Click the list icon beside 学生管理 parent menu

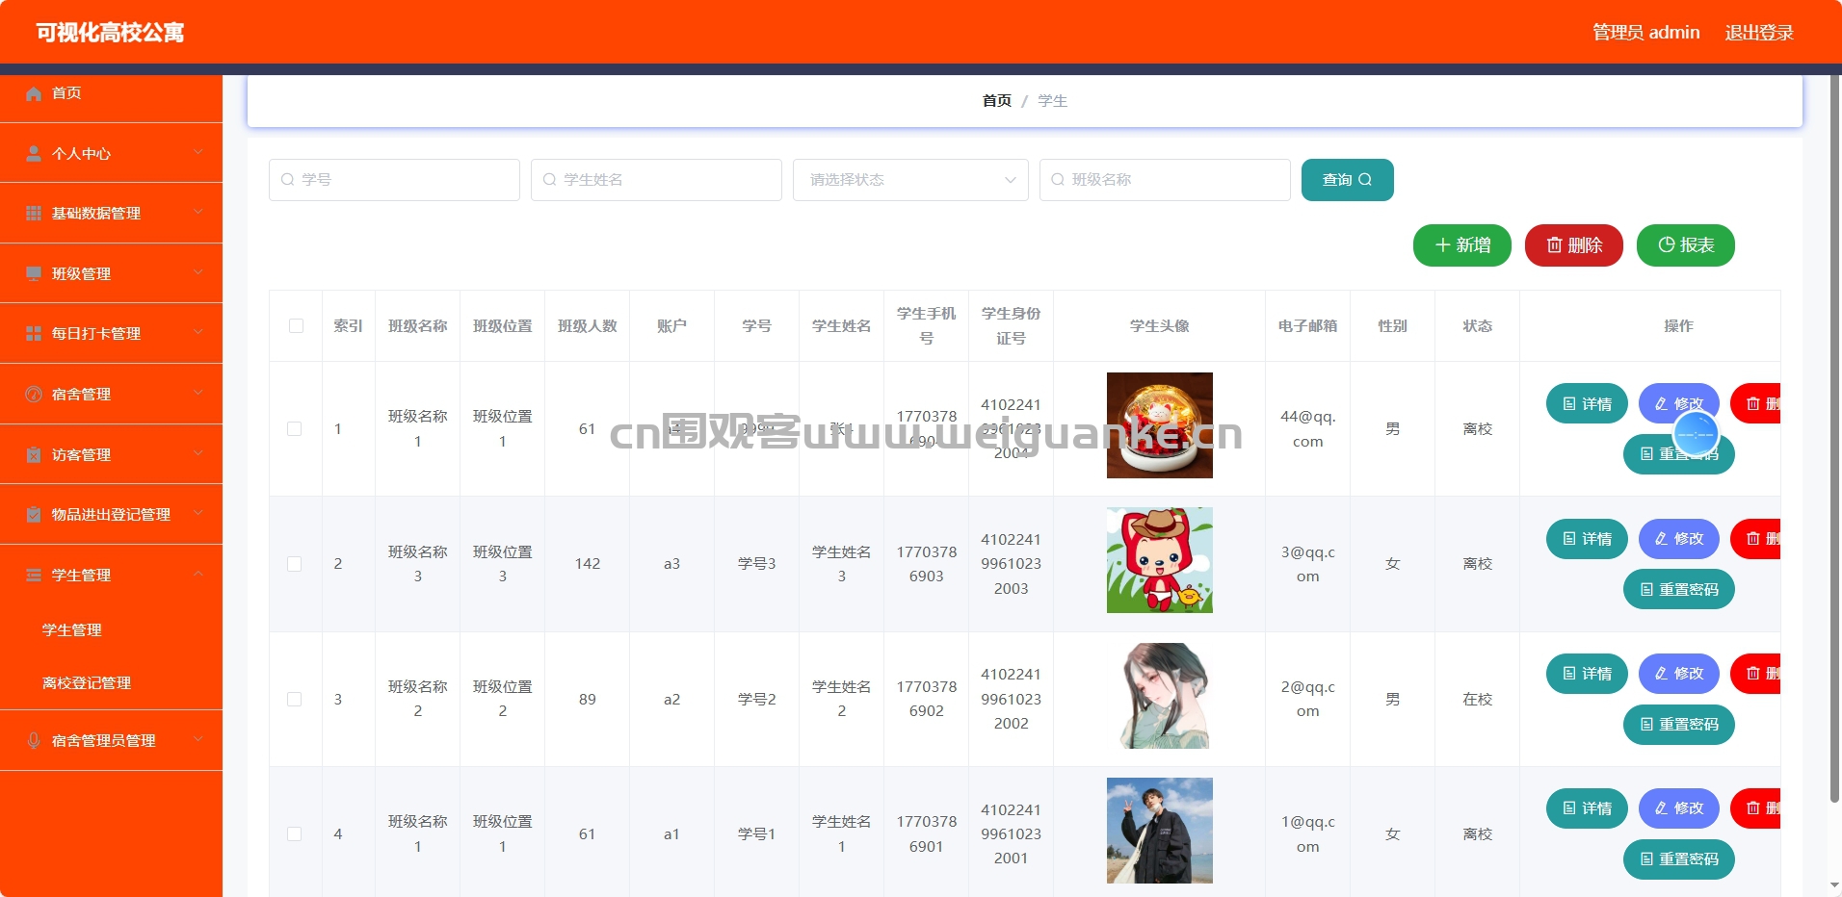point(34,575)
